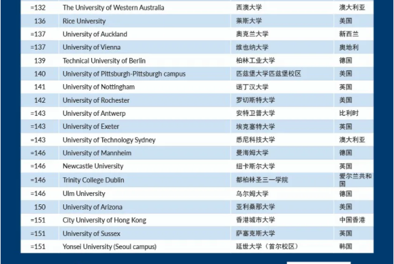Click the Chinese name '都柏林圣三一学院'

pyautogui.click(x=262, y=180)
